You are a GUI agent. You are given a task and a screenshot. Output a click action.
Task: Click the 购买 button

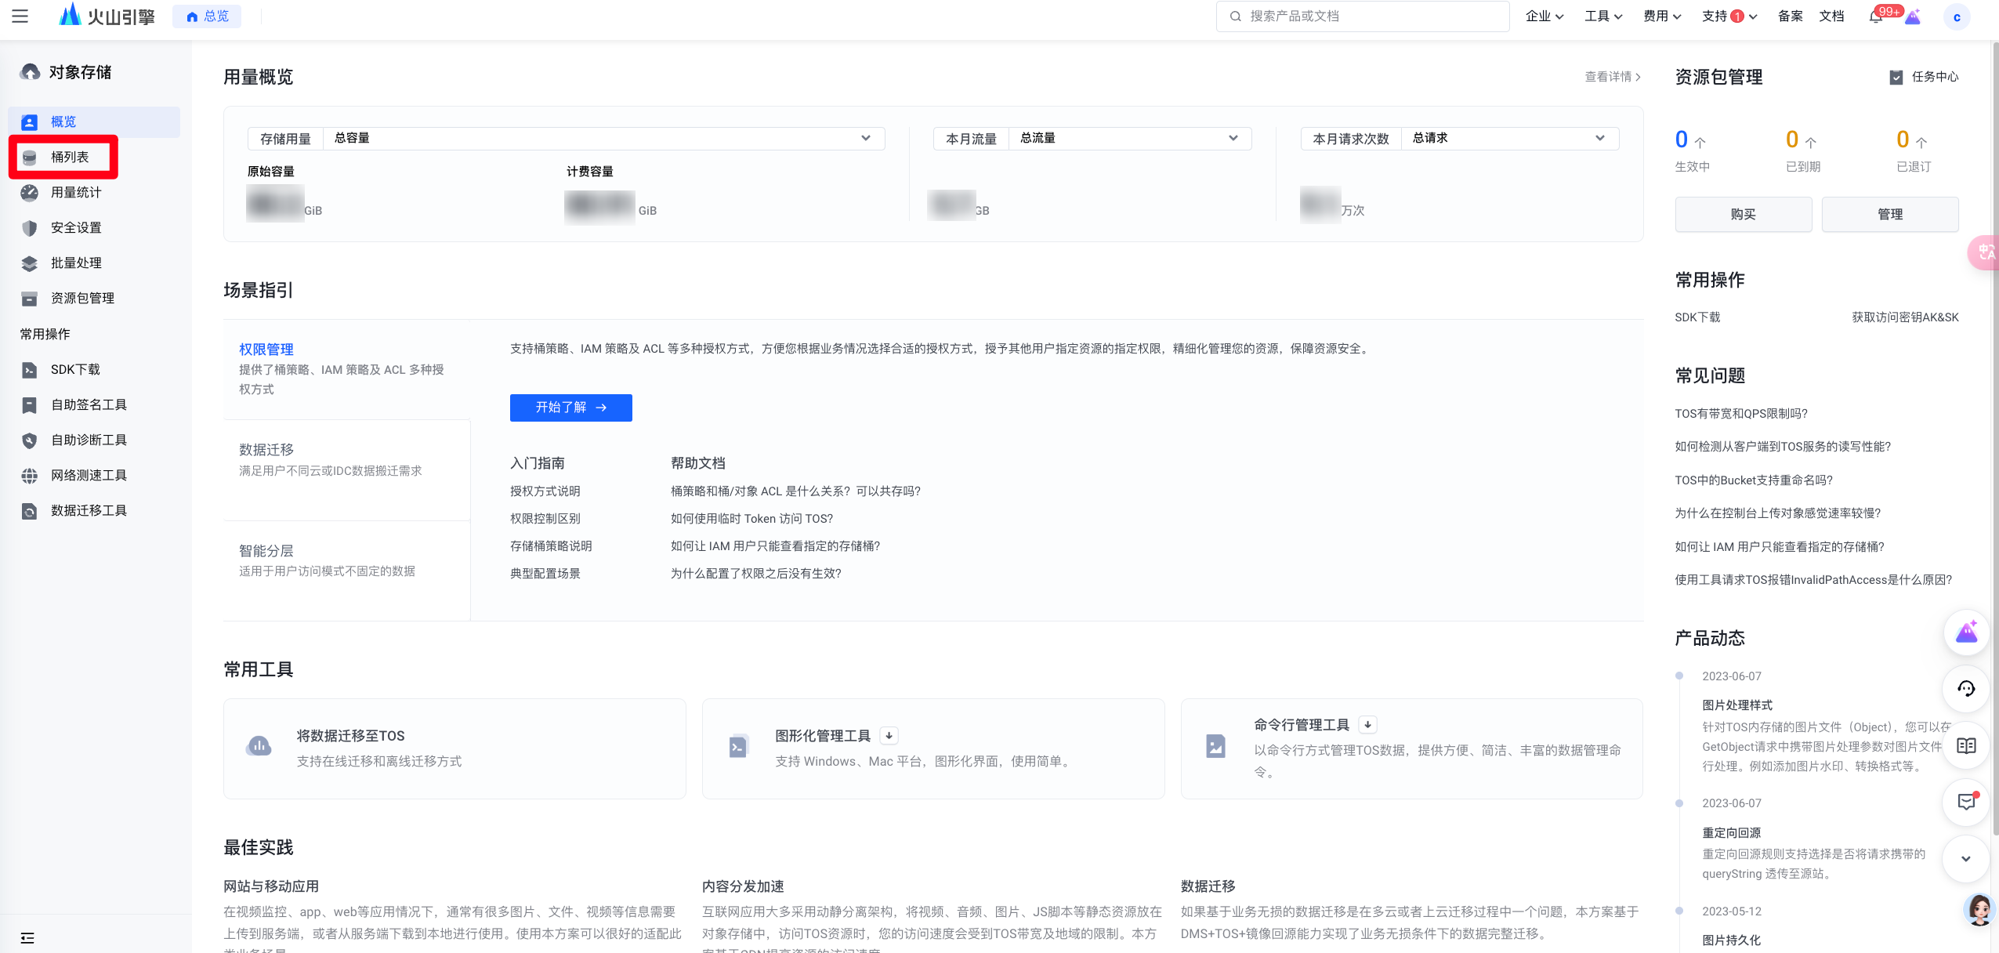[1743, 214]
